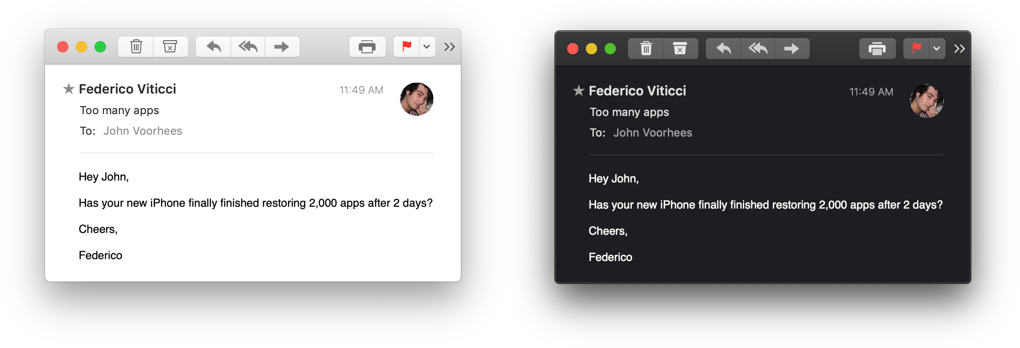Image resolution: width=1020 pixels, height=348 pixels.
Task: Click sender name Federico Viticci in light window
Action: pyautogui.click(x=127, y=89)
